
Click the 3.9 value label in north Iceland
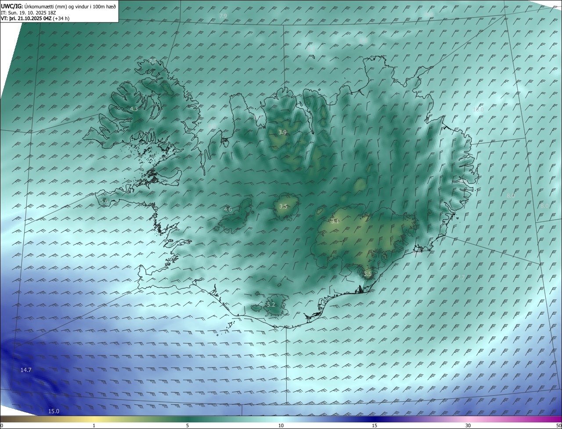point(283,132)
